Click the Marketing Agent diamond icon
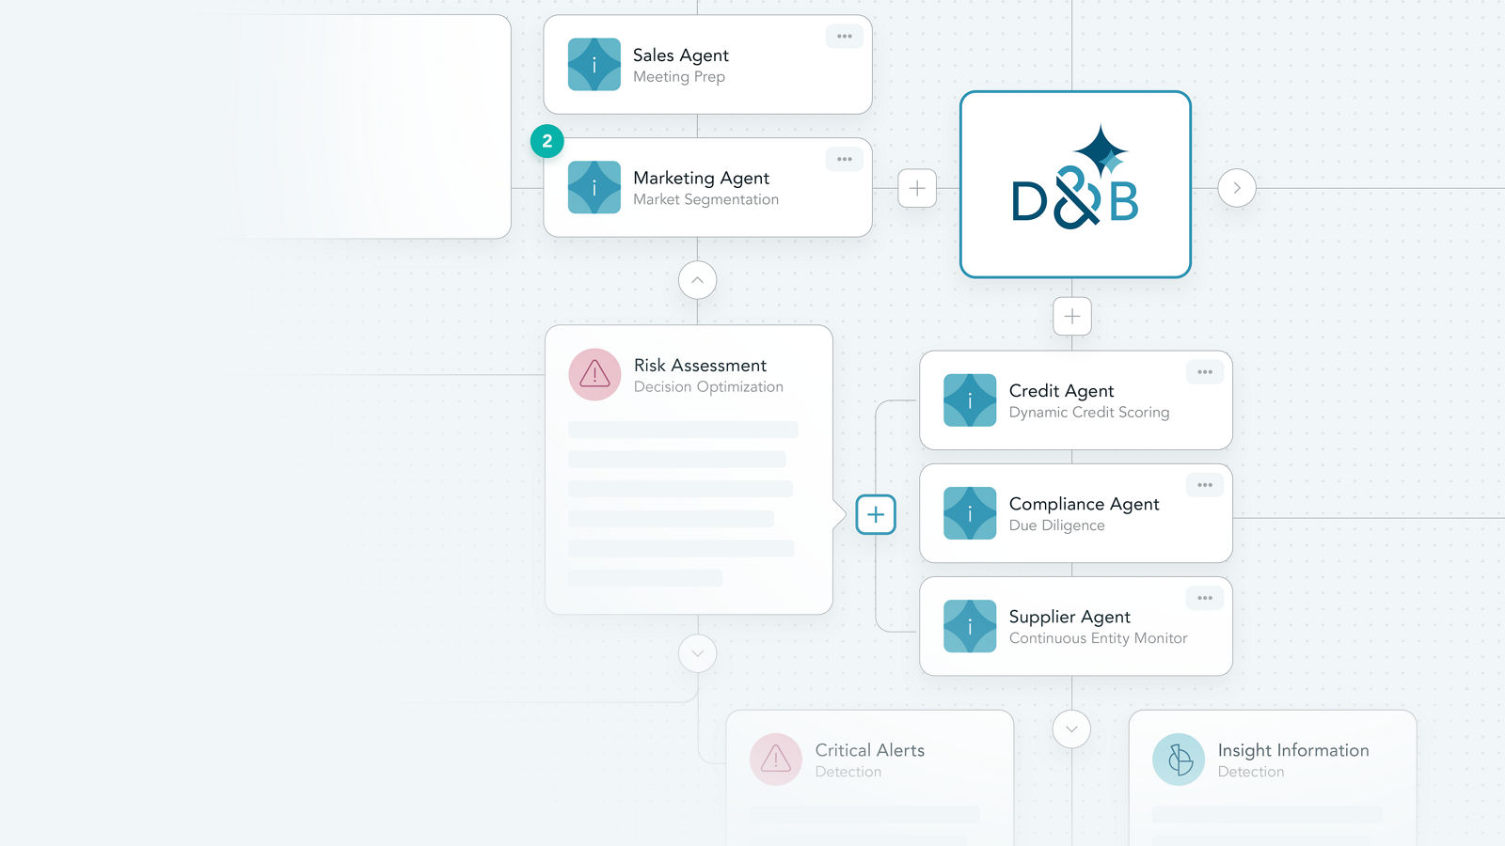 click(594, 187)
